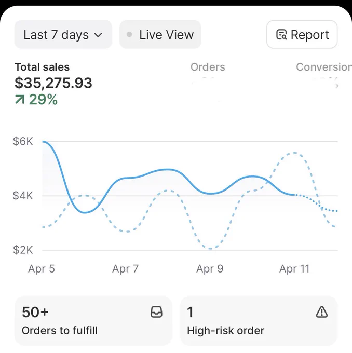Click the inbox icon on Orders to fulfill
Viewport: 352px width, 353px height.
point(156,312)
